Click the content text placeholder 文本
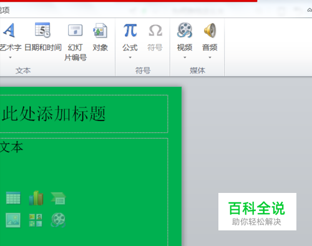Viewport: 312px width, 246px height. pyautogui.click(x=12, y=147)
